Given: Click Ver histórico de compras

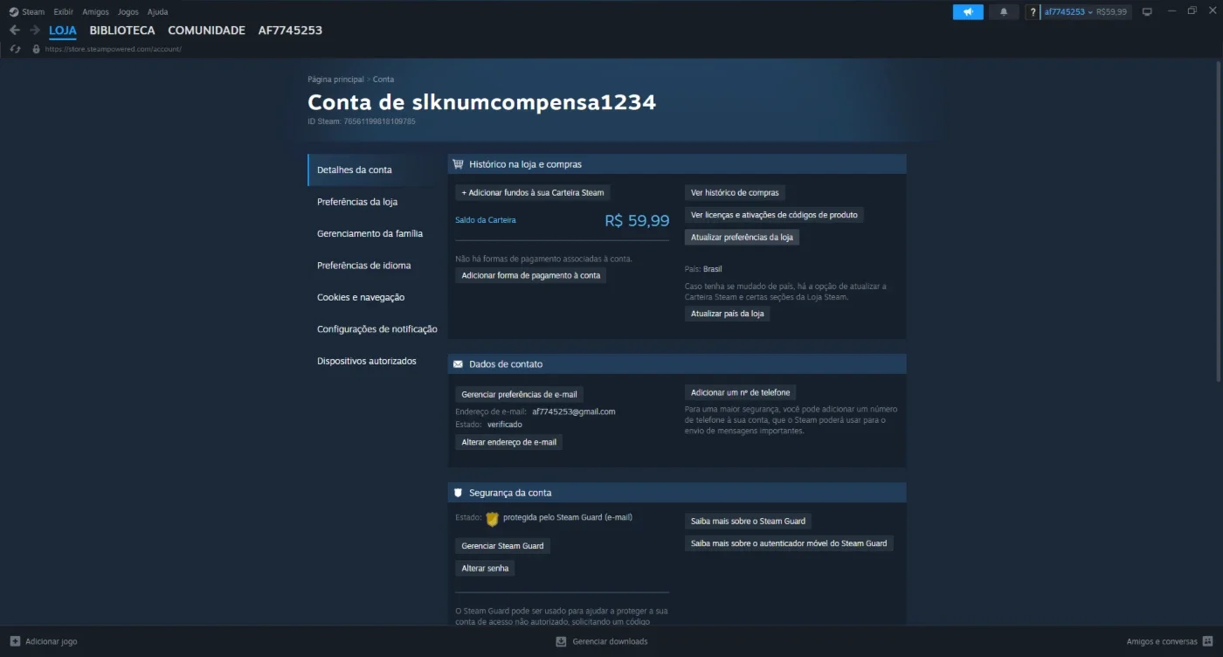Looking at the screenshot, I should pos(735,192).
